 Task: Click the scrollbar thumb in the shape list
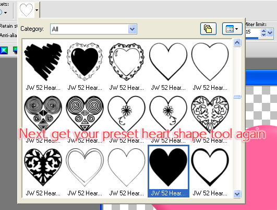(x=237, y=97)
